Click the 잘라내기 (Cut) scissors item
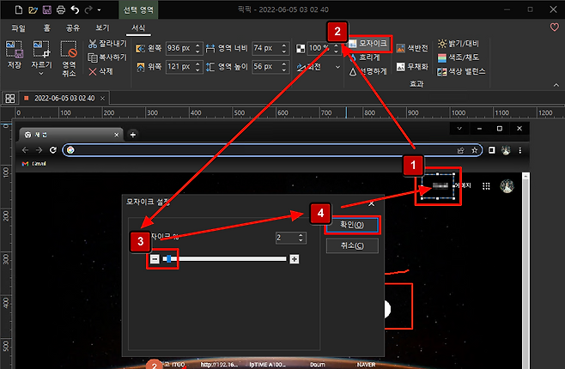 [107, 43]
